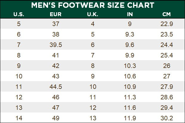The image size is (185, 123).
Task: Click EUR size 37 cell
Action: pyautogui.click(x=56, y=24)
